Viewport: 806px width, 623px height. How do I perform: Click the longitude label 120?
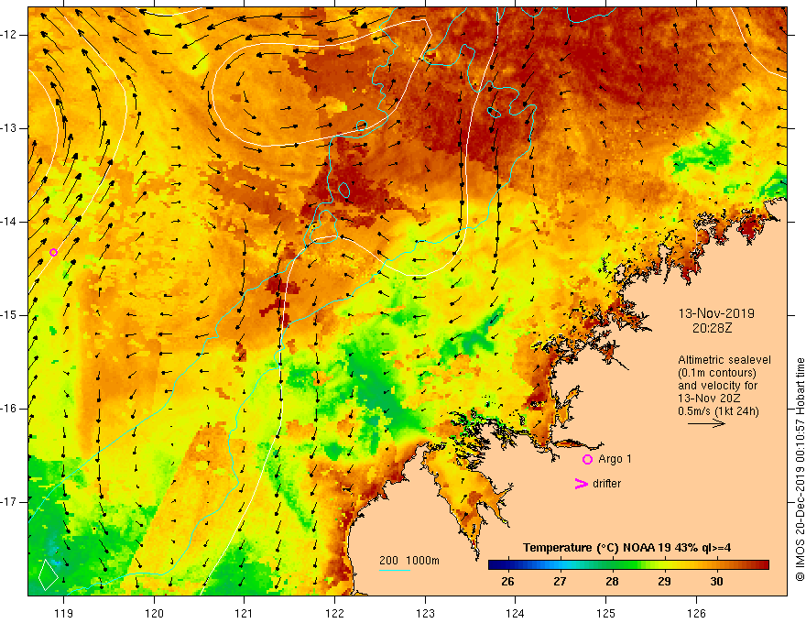tap(154, 613)
